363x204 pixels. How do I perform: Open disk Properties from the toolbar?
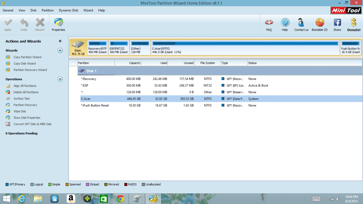point(59,24)
